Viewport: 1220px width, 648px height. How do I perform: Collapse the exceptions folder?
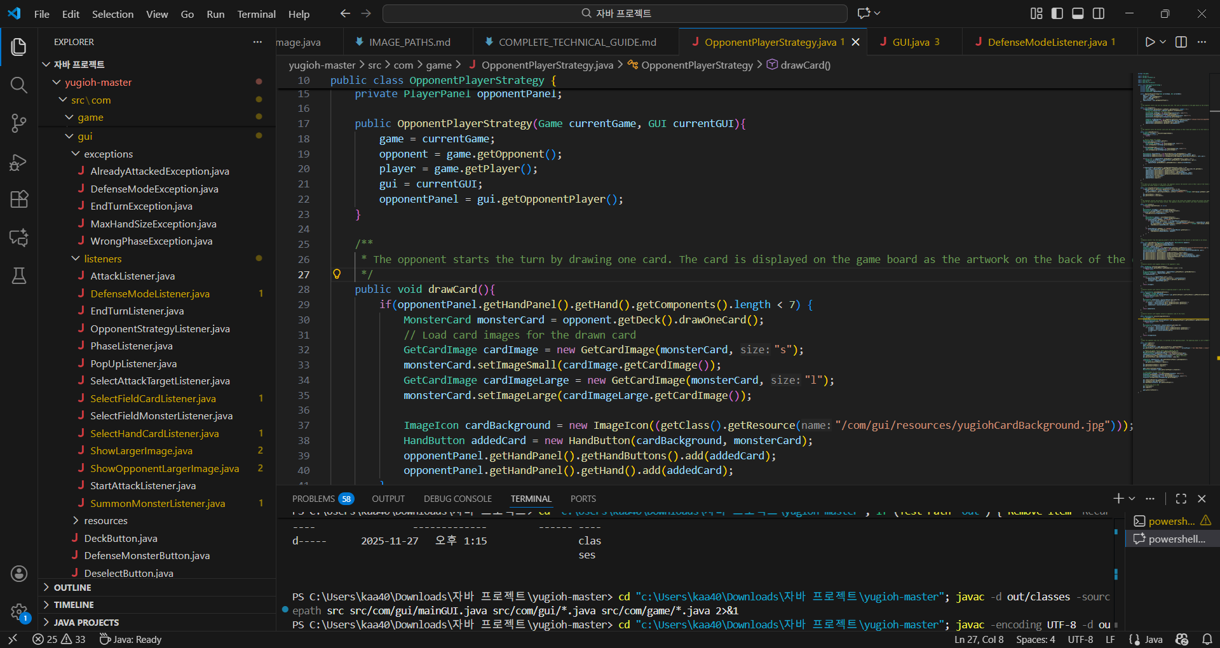tap(108, 154)
